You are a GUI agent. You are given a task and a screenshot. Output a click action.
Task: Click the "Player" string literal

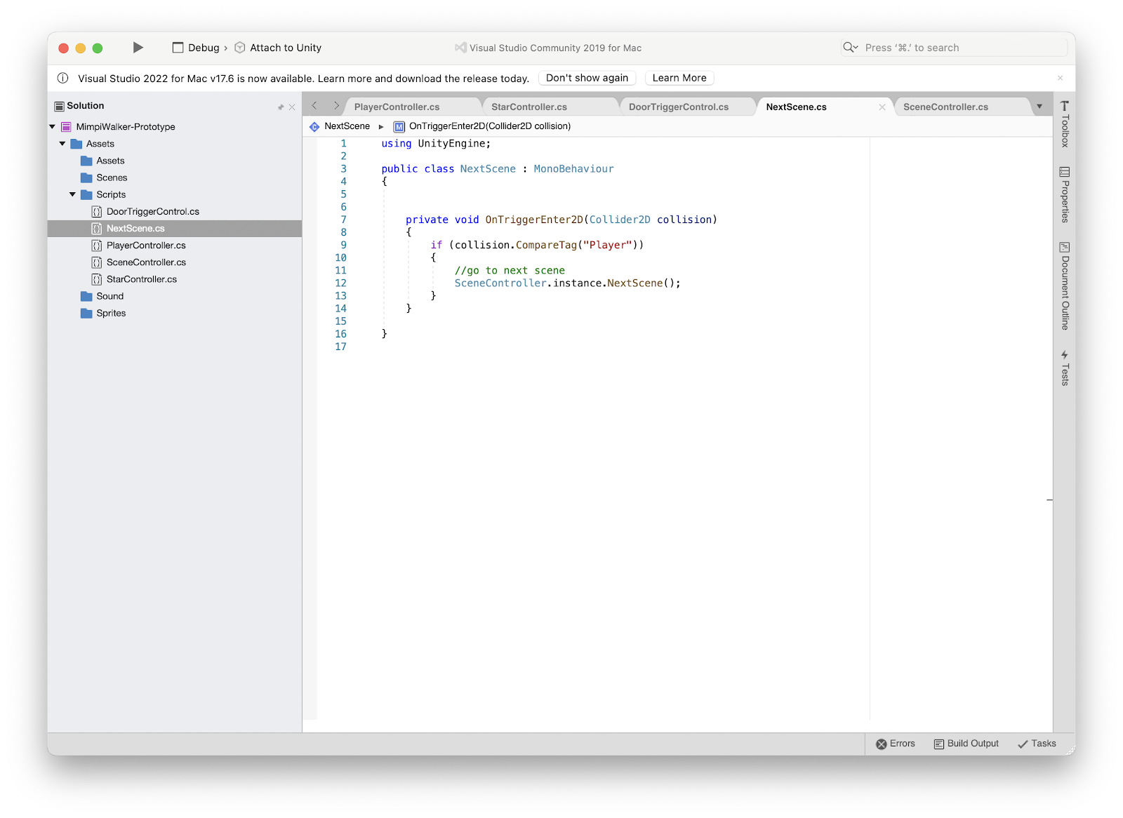[x=607, y=245]
